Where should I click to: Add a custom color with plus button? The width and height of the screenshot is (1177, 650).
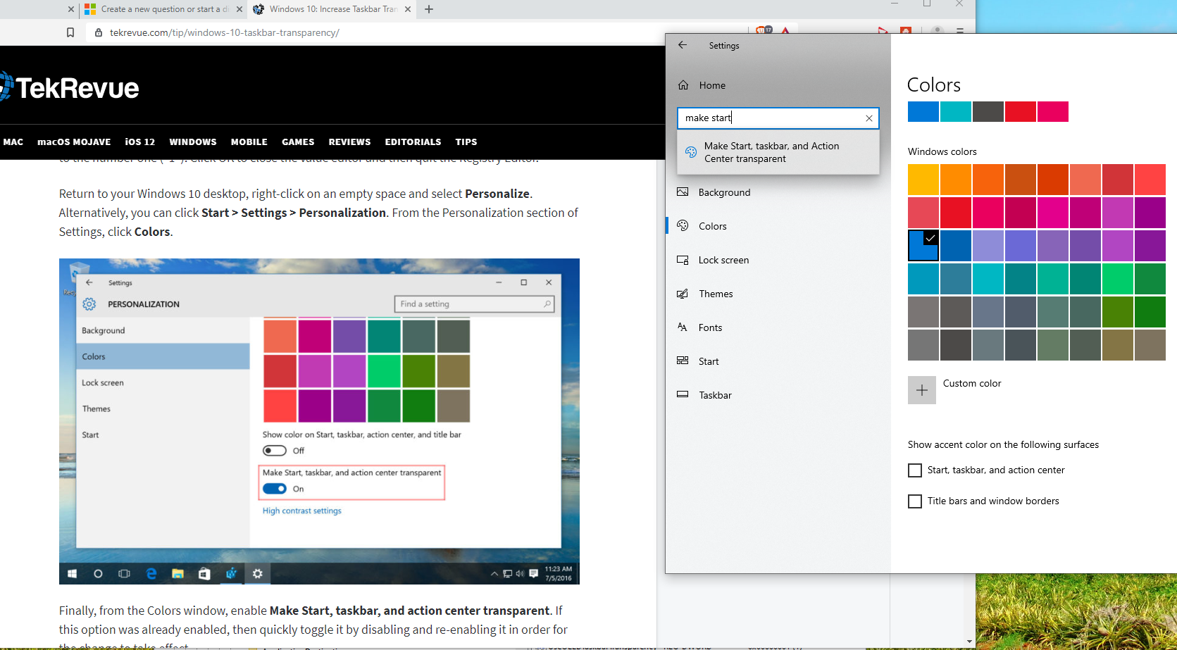click(922, 390)
